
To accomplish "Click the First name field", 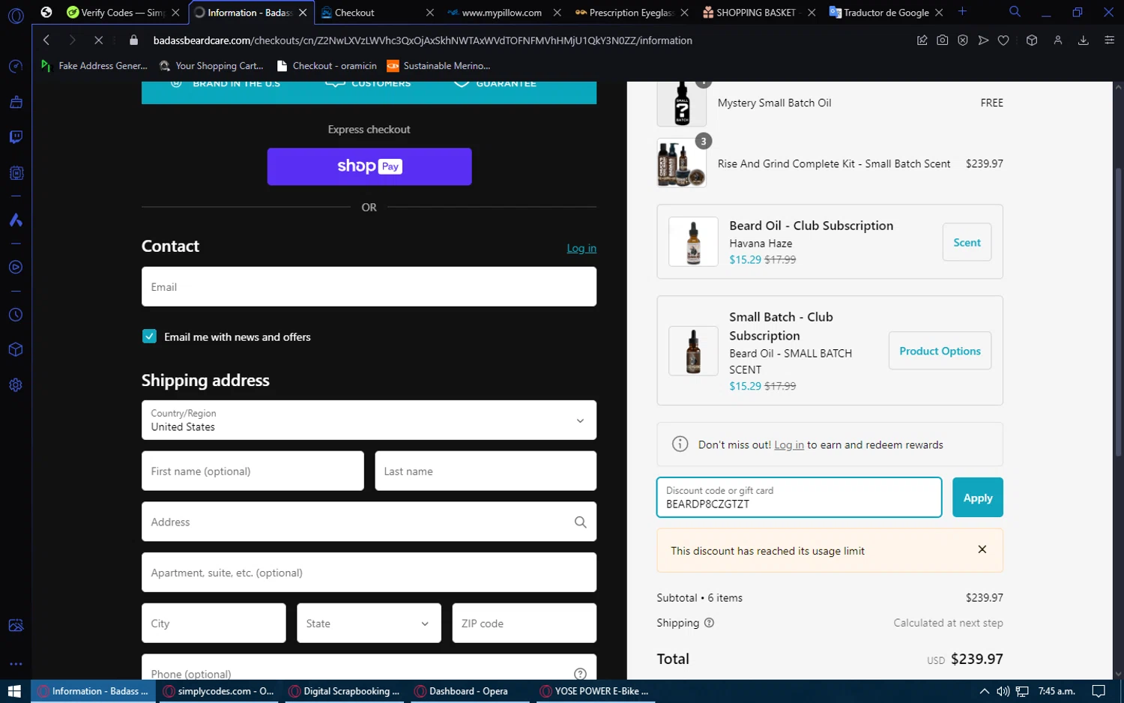I will tap(253, 471).
